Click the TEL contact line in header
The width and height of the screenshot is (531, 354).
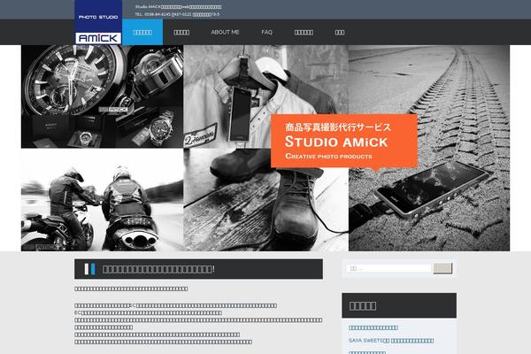tap(177, 14)
